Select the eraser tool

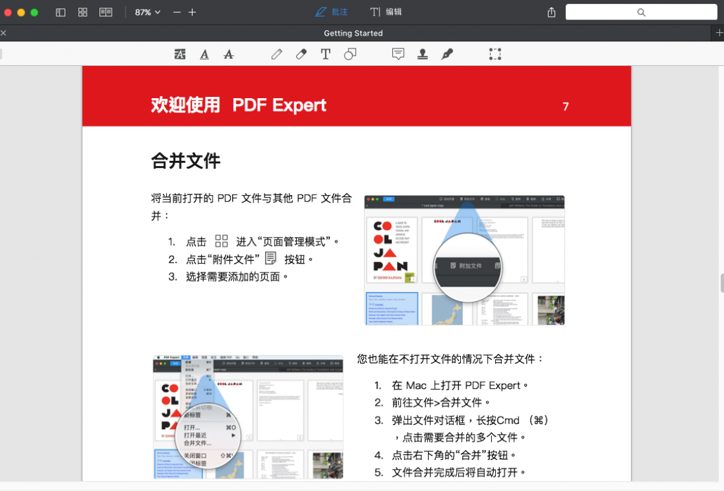coord(301,54)
